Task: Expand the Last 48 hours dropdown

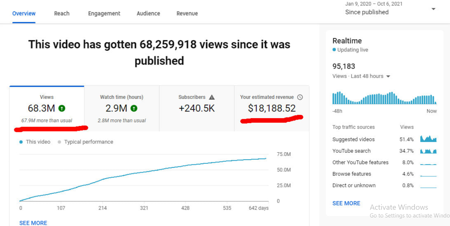Action: 388,76
